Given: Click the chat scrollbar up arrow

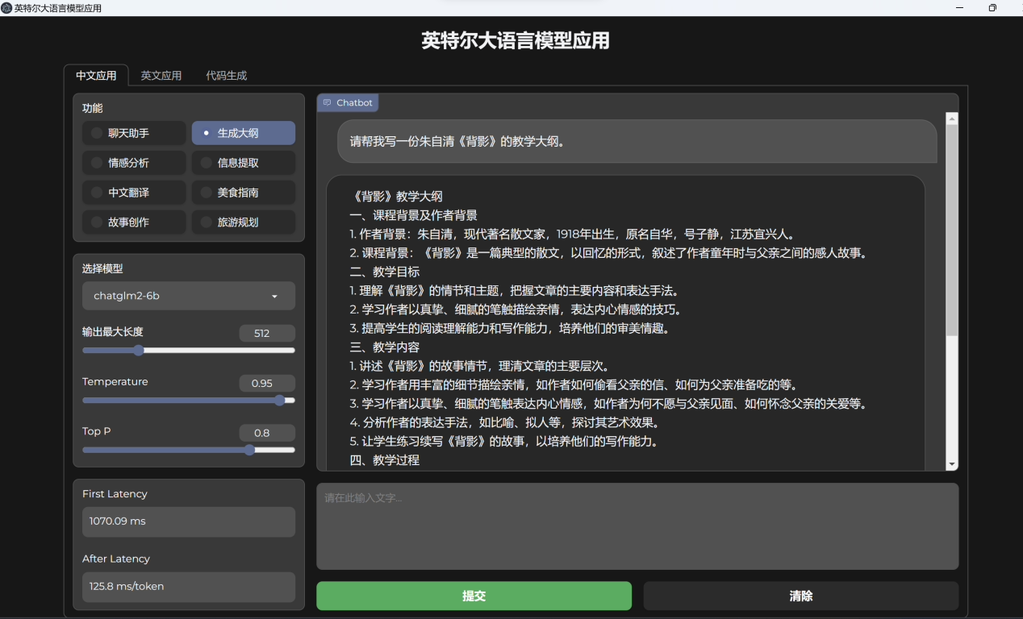Looking at the screenshot, I should point(952,119).
